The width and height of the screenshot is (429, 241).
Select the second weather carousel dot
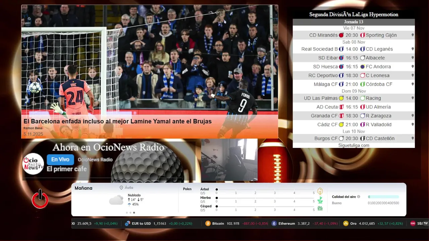(130, 213)
